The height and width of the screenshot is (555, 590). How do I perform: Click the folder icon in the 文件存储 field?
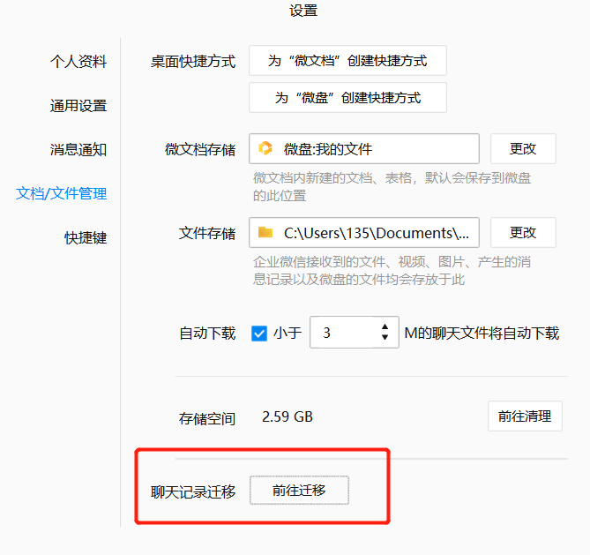point(265,232)
